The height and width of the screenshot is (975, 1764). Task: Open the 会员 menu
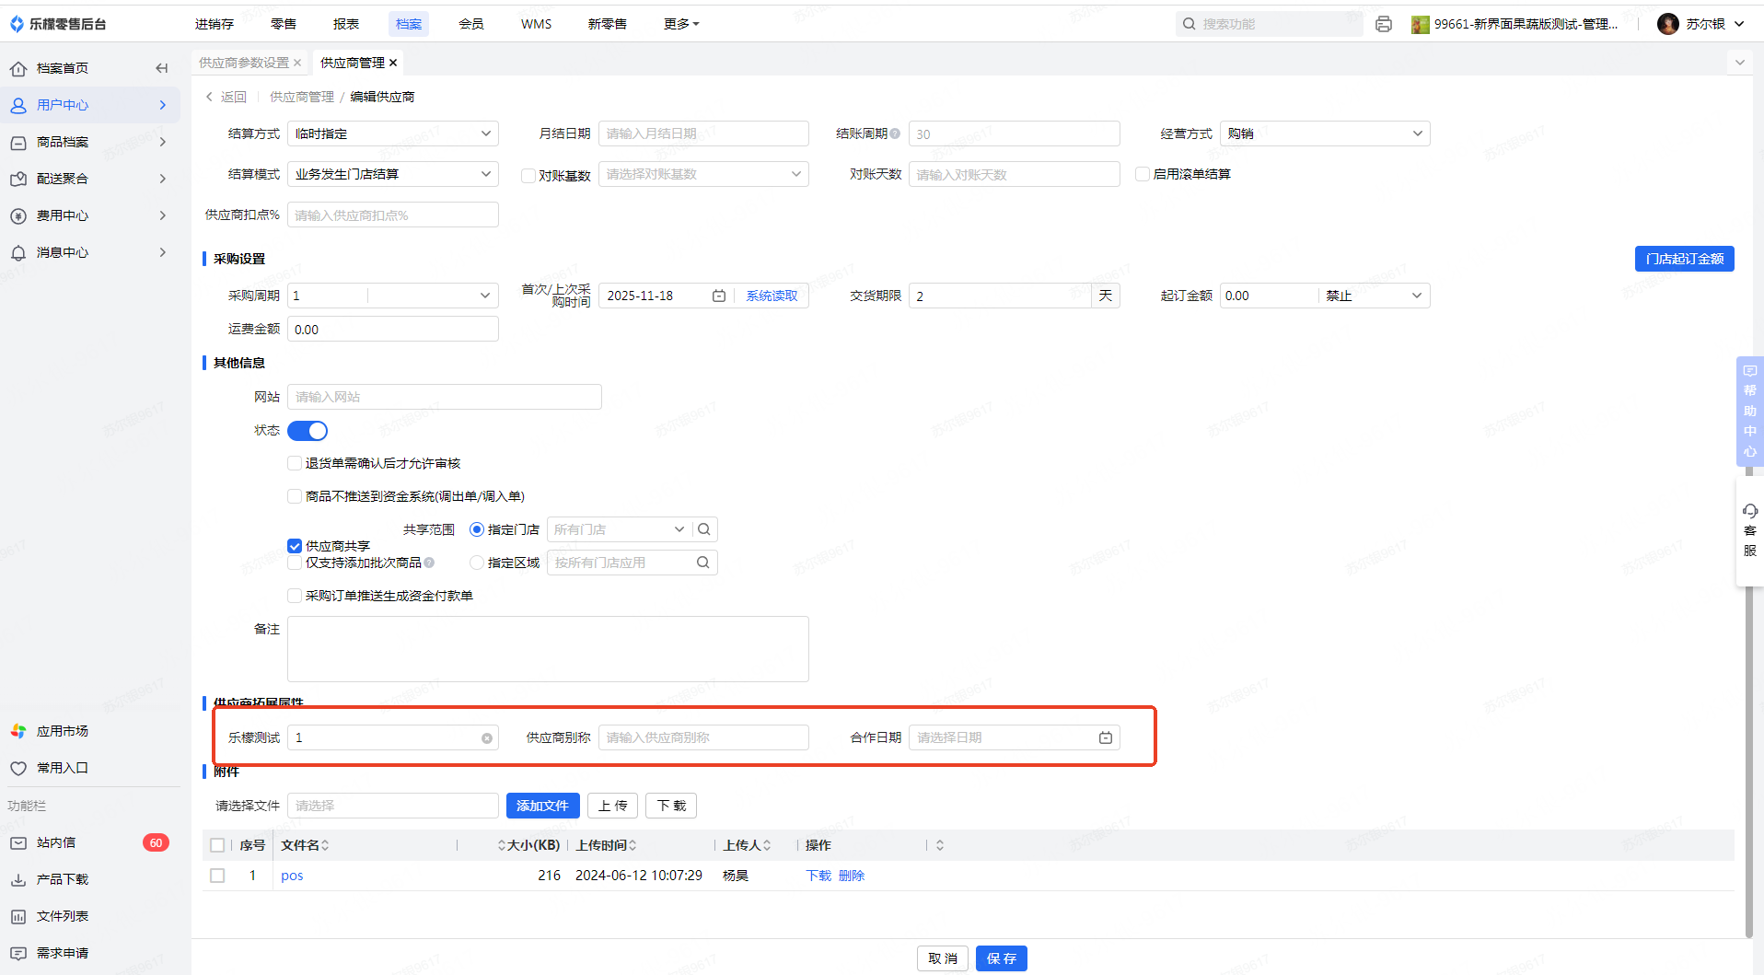click(471, 24)
